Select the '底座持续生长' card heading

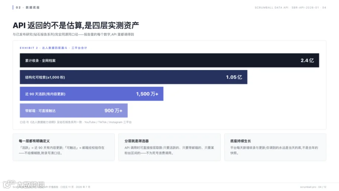(x=240, y=141)
